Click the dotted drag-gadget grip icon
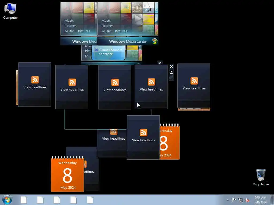The width and height of the screenshot is (274, 205). pos(172,77)
